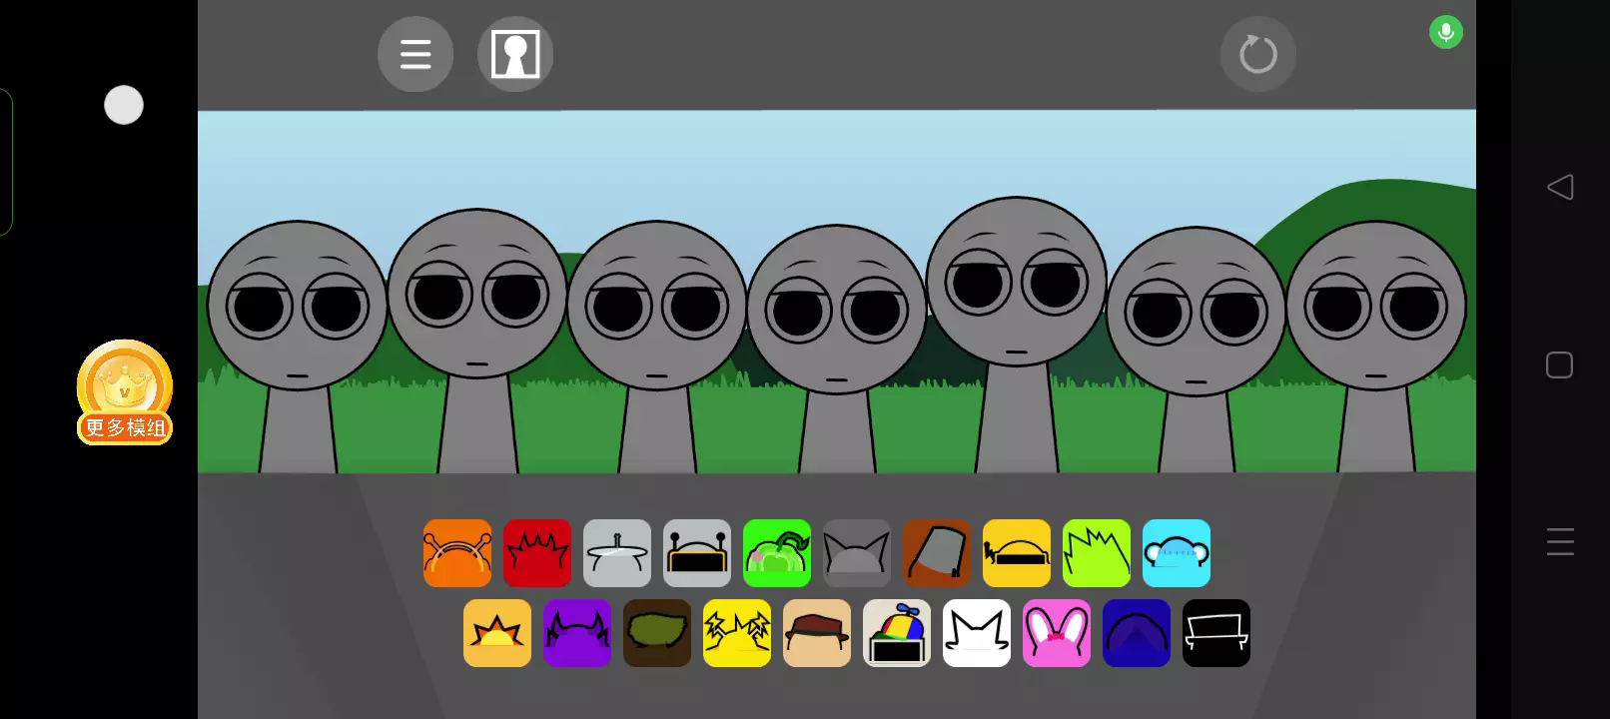This screenshot has height=719, width=1610.
Task: Choose the brown bucket hat icon
Action: (x=937, y=553)
